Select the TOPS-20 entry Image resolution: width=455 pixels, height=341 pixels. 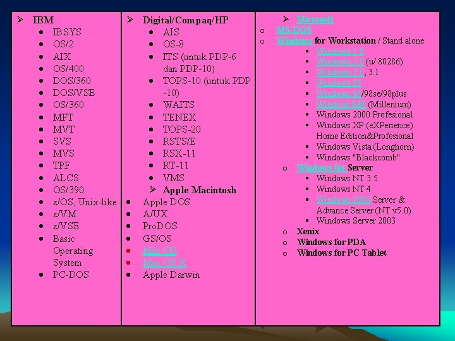[182, 129]
